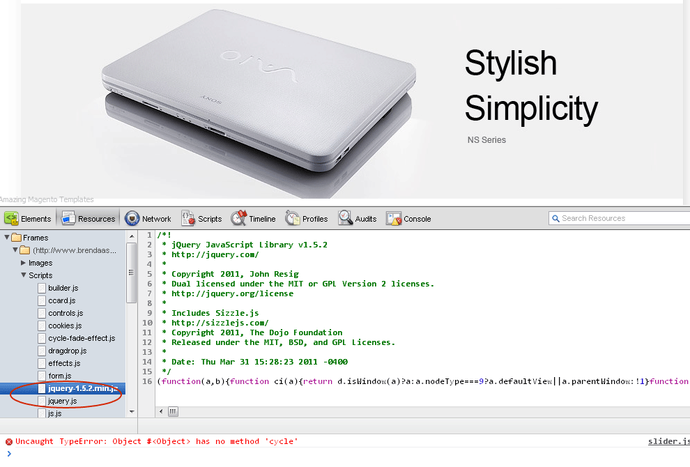The width and height of the screenshot is (690, 467).
Task: Click the effects.js file icon
Action: 42,364
